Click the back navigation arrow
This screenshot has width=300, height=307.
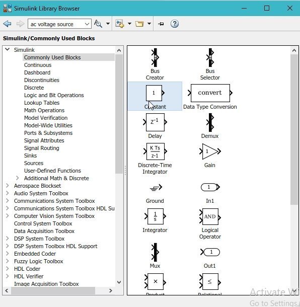pos(7,24)
